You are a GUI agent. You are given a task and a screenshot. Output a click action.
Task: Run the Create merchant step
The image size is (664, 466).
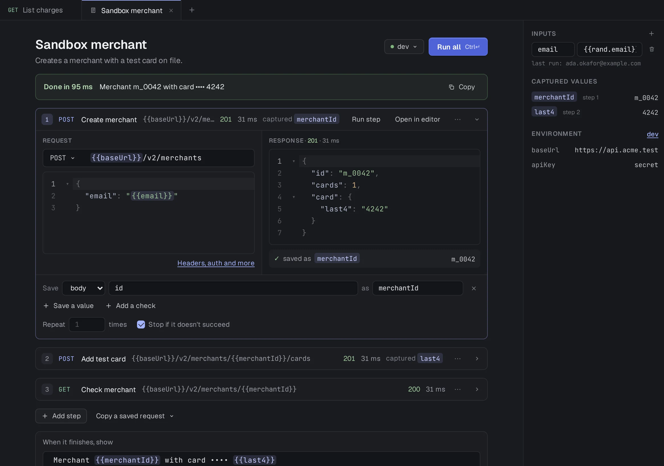pos(366,119)
